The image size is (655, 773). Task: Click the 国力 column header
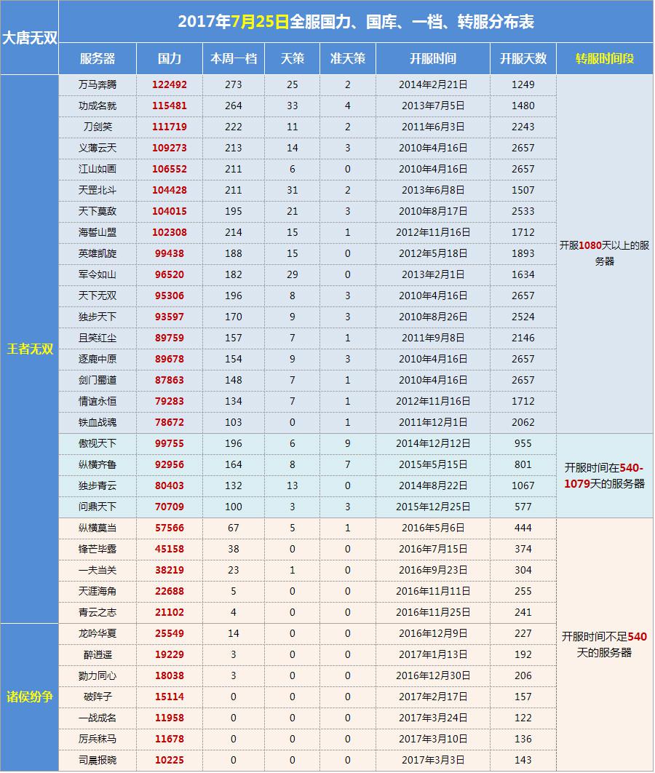[170, 59]
